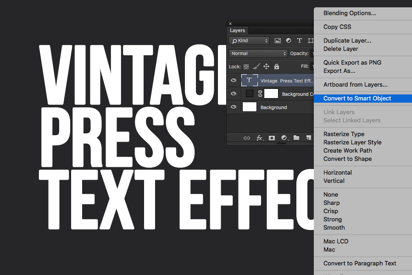Select the pixel layers filter icon
Screen dimensions: 412x275
point(278,40)
